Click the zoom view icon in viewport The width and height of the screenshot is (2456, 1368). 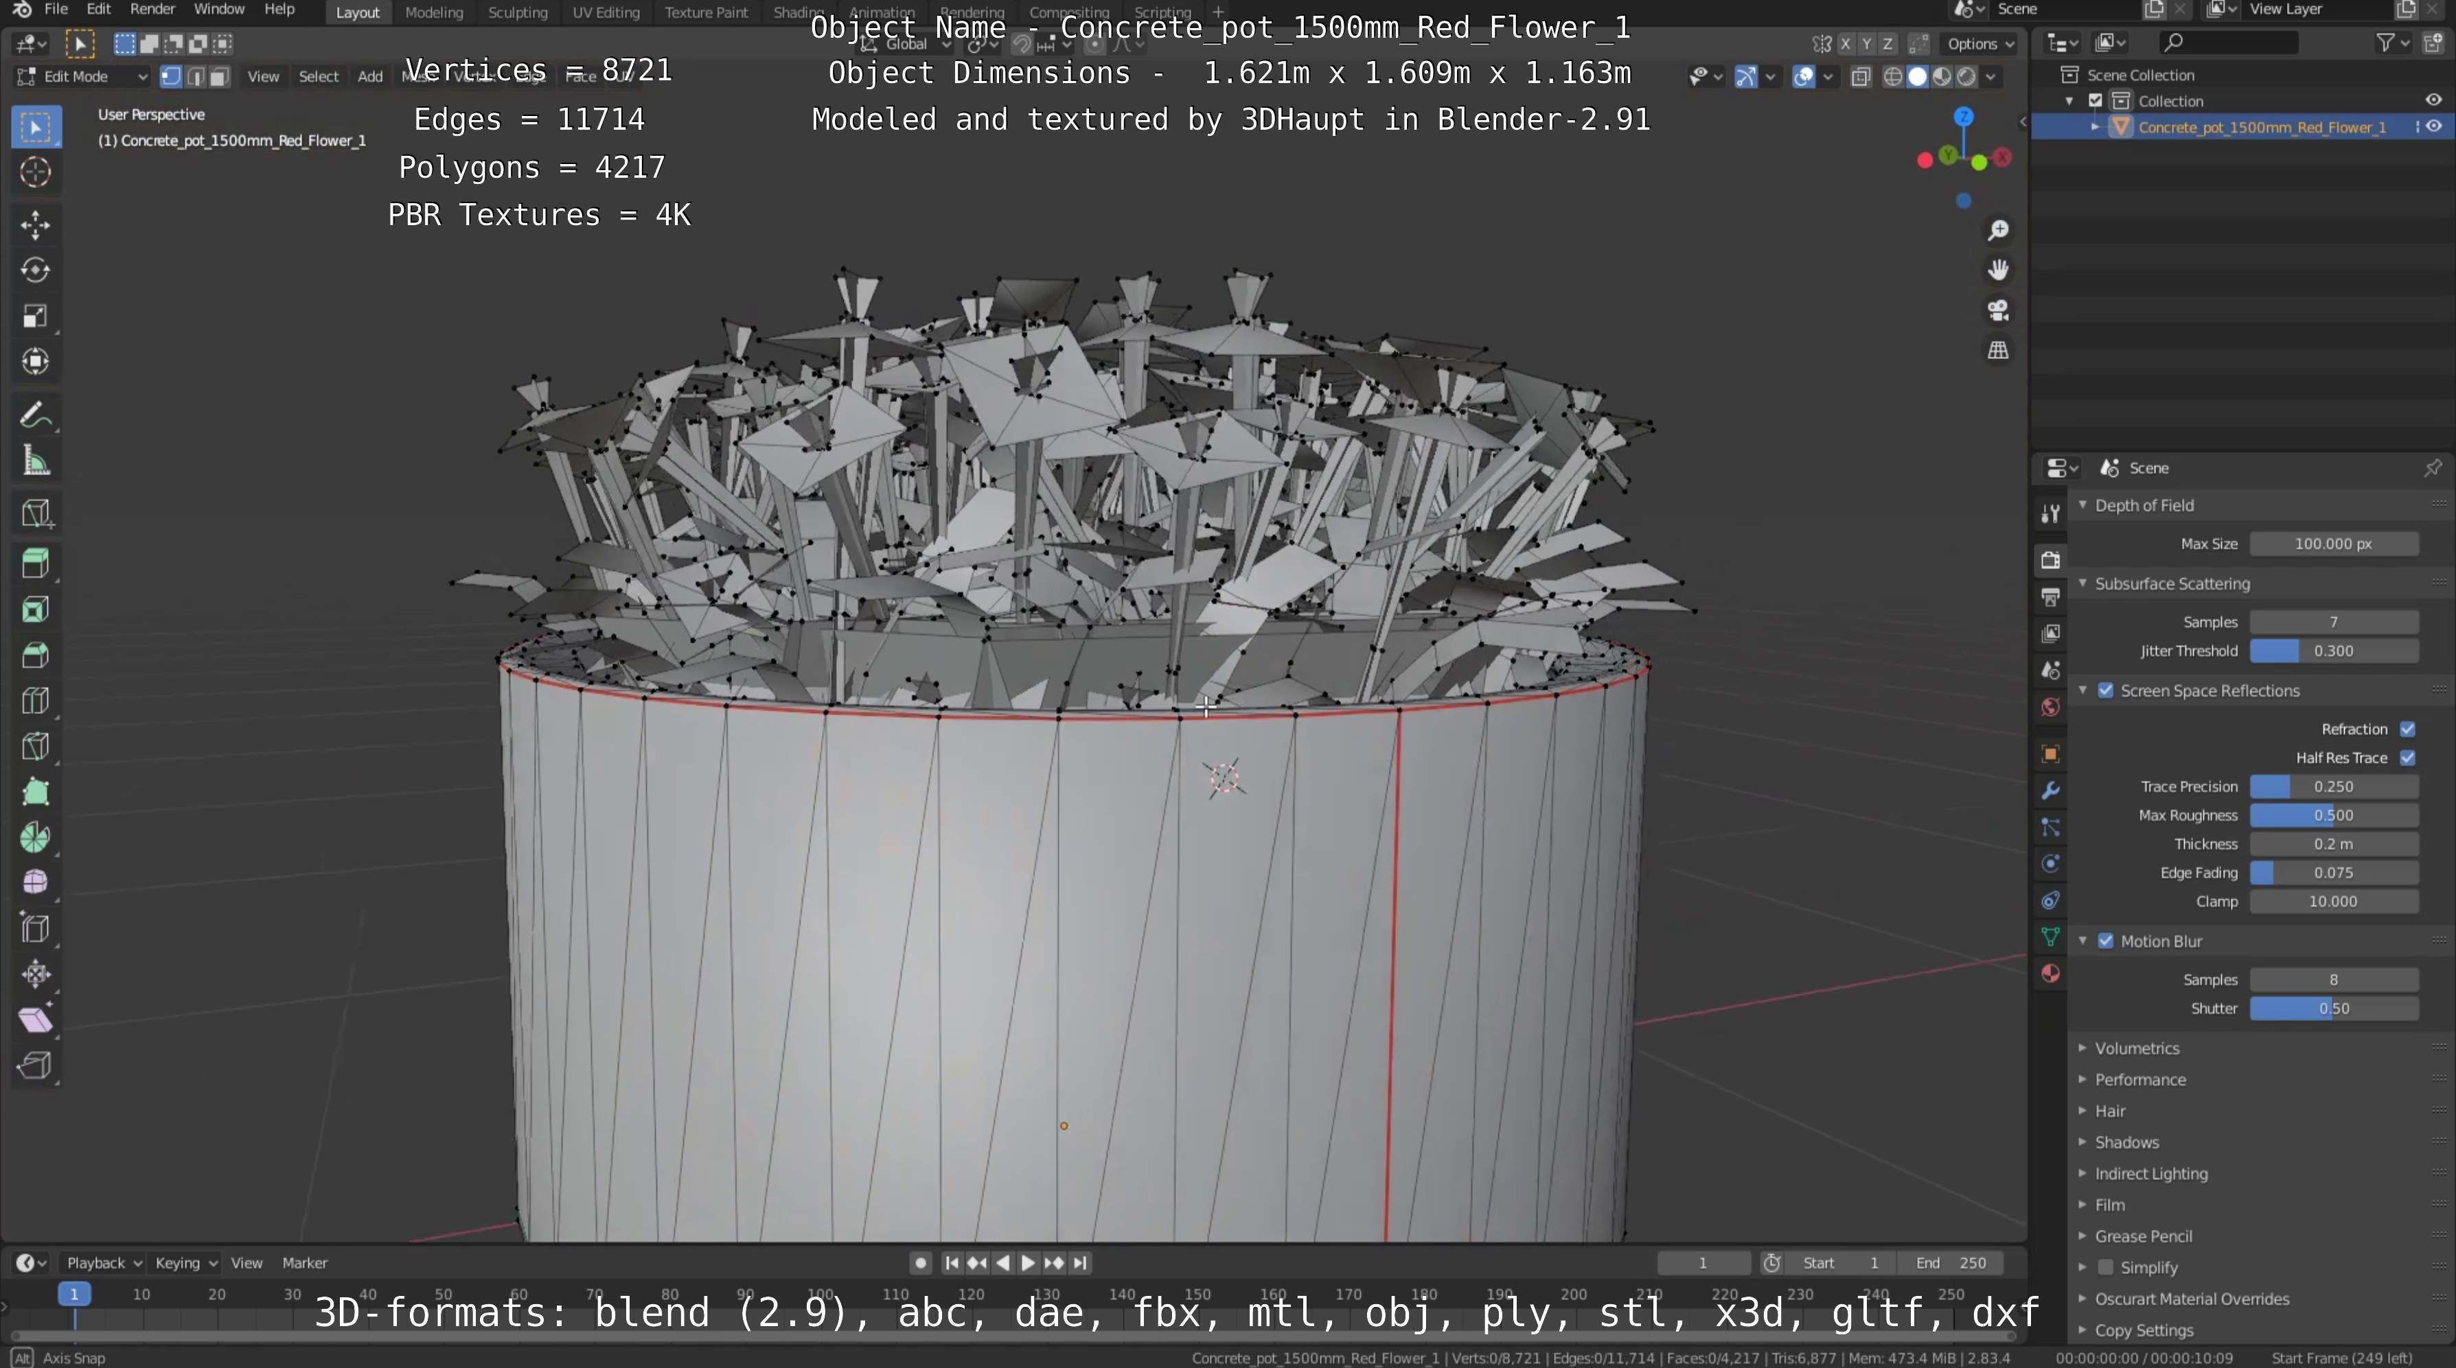(x=1998, y=231)
